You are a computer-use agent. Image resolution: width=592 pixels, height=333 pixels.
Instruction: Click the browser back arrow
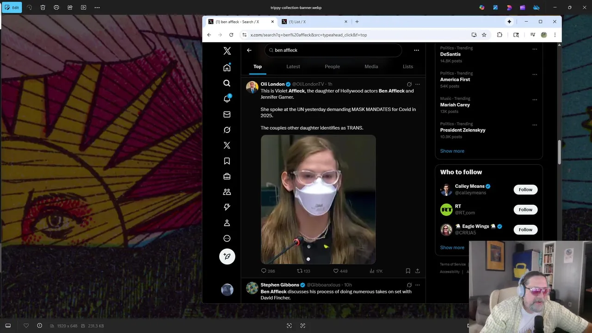(x=209, y=35)
